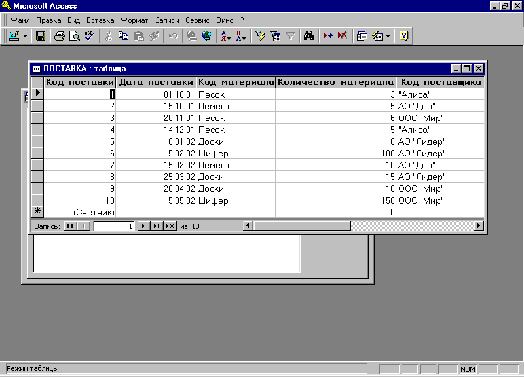The width and height of the screenshot is (524, 377).
Task: Go to previous record navigation button
Action: tap(84, 226)
